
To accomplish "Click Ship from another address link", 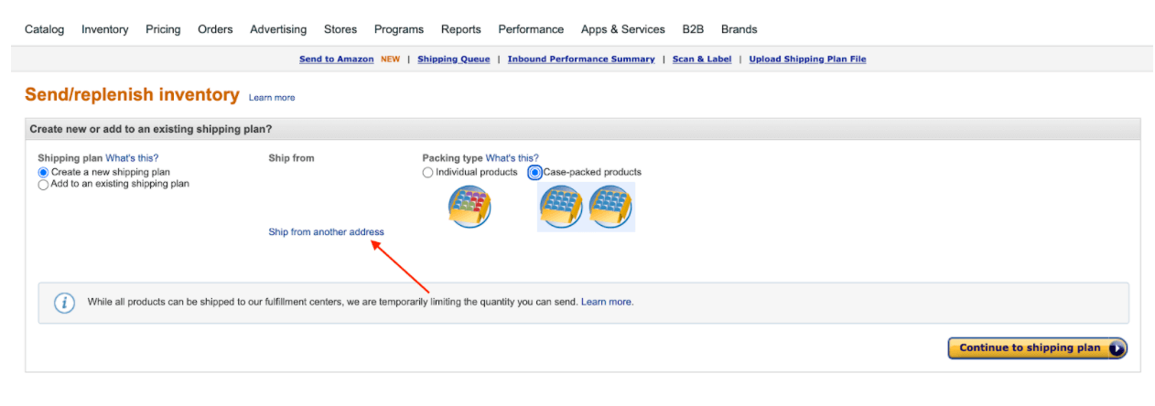I will [x=327, y=232].
